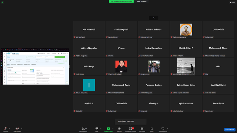Click muted mic icon on Khalid Alfian P's label
Viewport: 237px width, 133px height.
(171, 56)
